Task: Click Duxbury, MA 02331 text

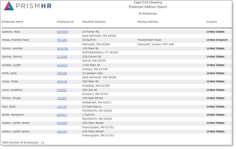Action: (95, 94)
